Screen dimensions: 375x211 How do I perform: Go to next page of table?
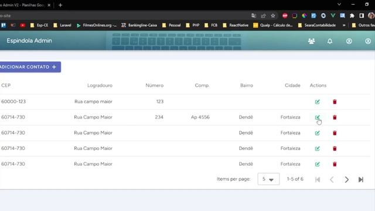346,179
